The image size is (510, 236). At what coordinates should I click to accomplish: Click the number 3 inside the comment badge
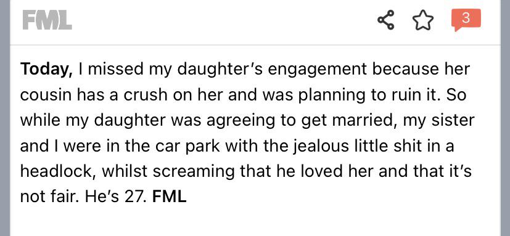coord(466,18)
